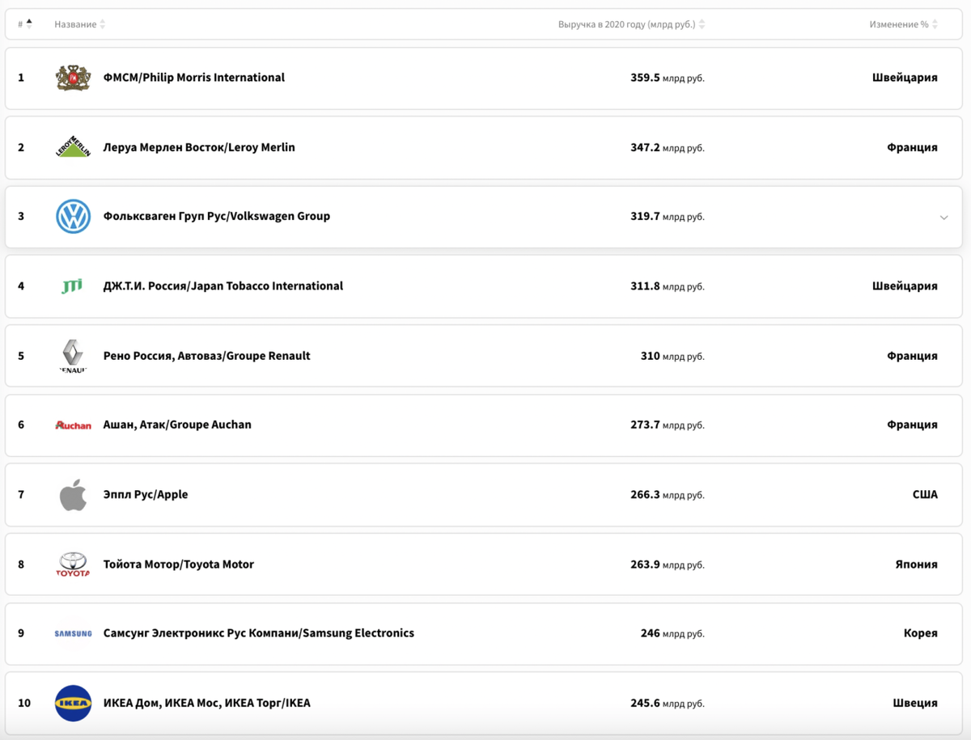Select Эппл Рус/Apple company name

146,494
